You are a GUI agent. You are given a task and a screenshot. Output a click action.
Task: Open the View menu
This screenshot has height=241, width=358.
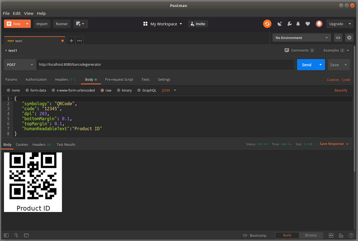(x=29, y=13)
